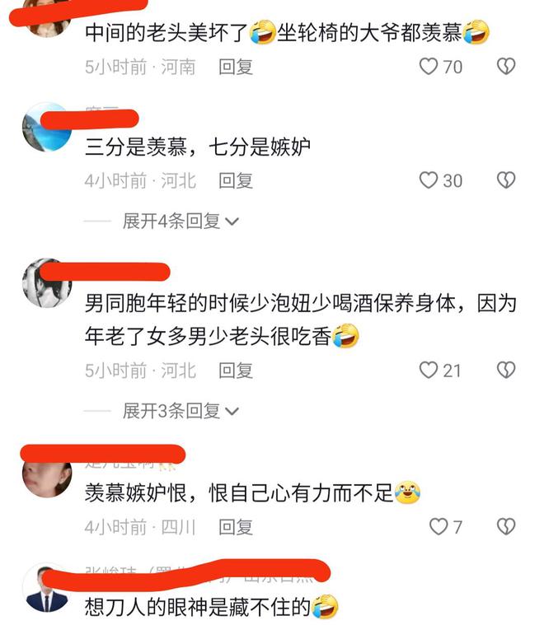Reply to the 羡慕嫉妒恨 comment
Viewport: 544px width, 625px height.
pyautogui.click(x=236, y=527)
